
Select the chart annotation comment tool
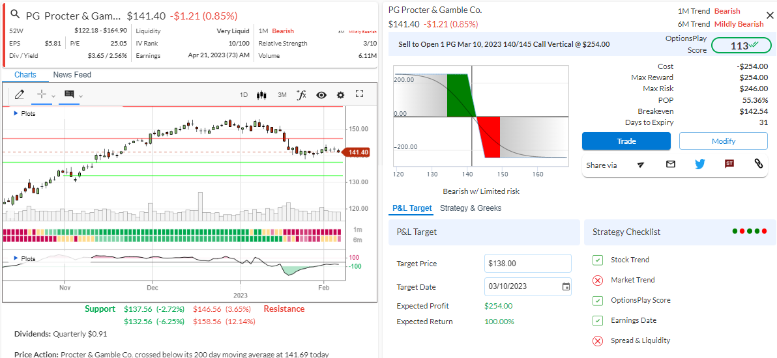pos(69,94)
